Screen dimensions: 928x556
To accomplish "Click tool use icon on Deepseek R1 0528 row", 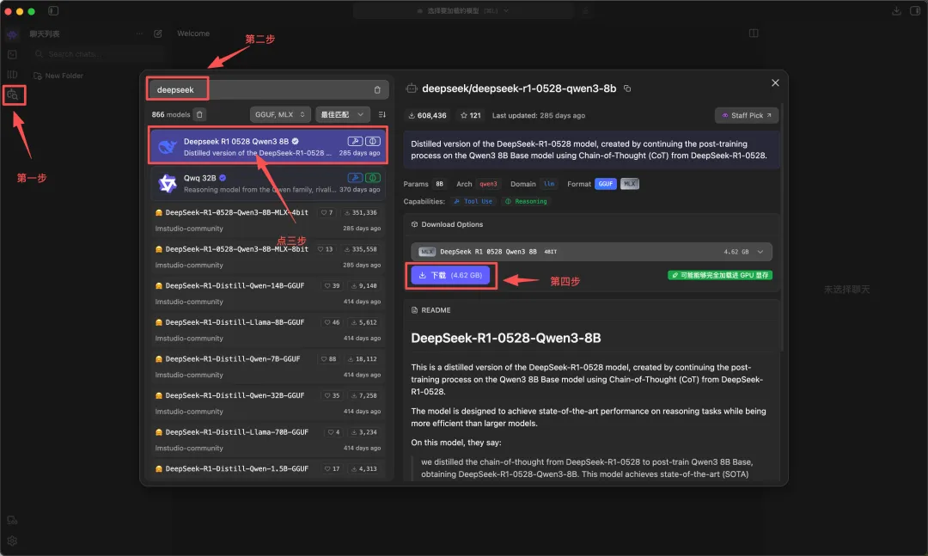I will (355, 141).
